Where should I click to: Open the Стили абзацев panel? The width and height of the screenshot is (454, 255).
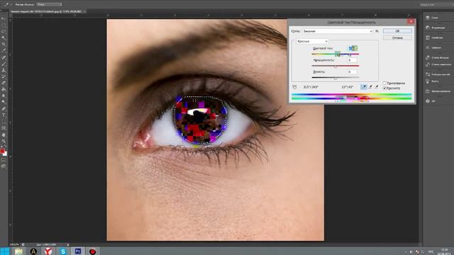click(437, 57)
